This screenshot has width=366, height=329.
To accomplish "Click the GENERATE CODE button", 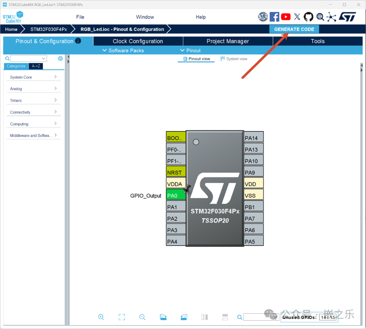I will click(294, 29).
